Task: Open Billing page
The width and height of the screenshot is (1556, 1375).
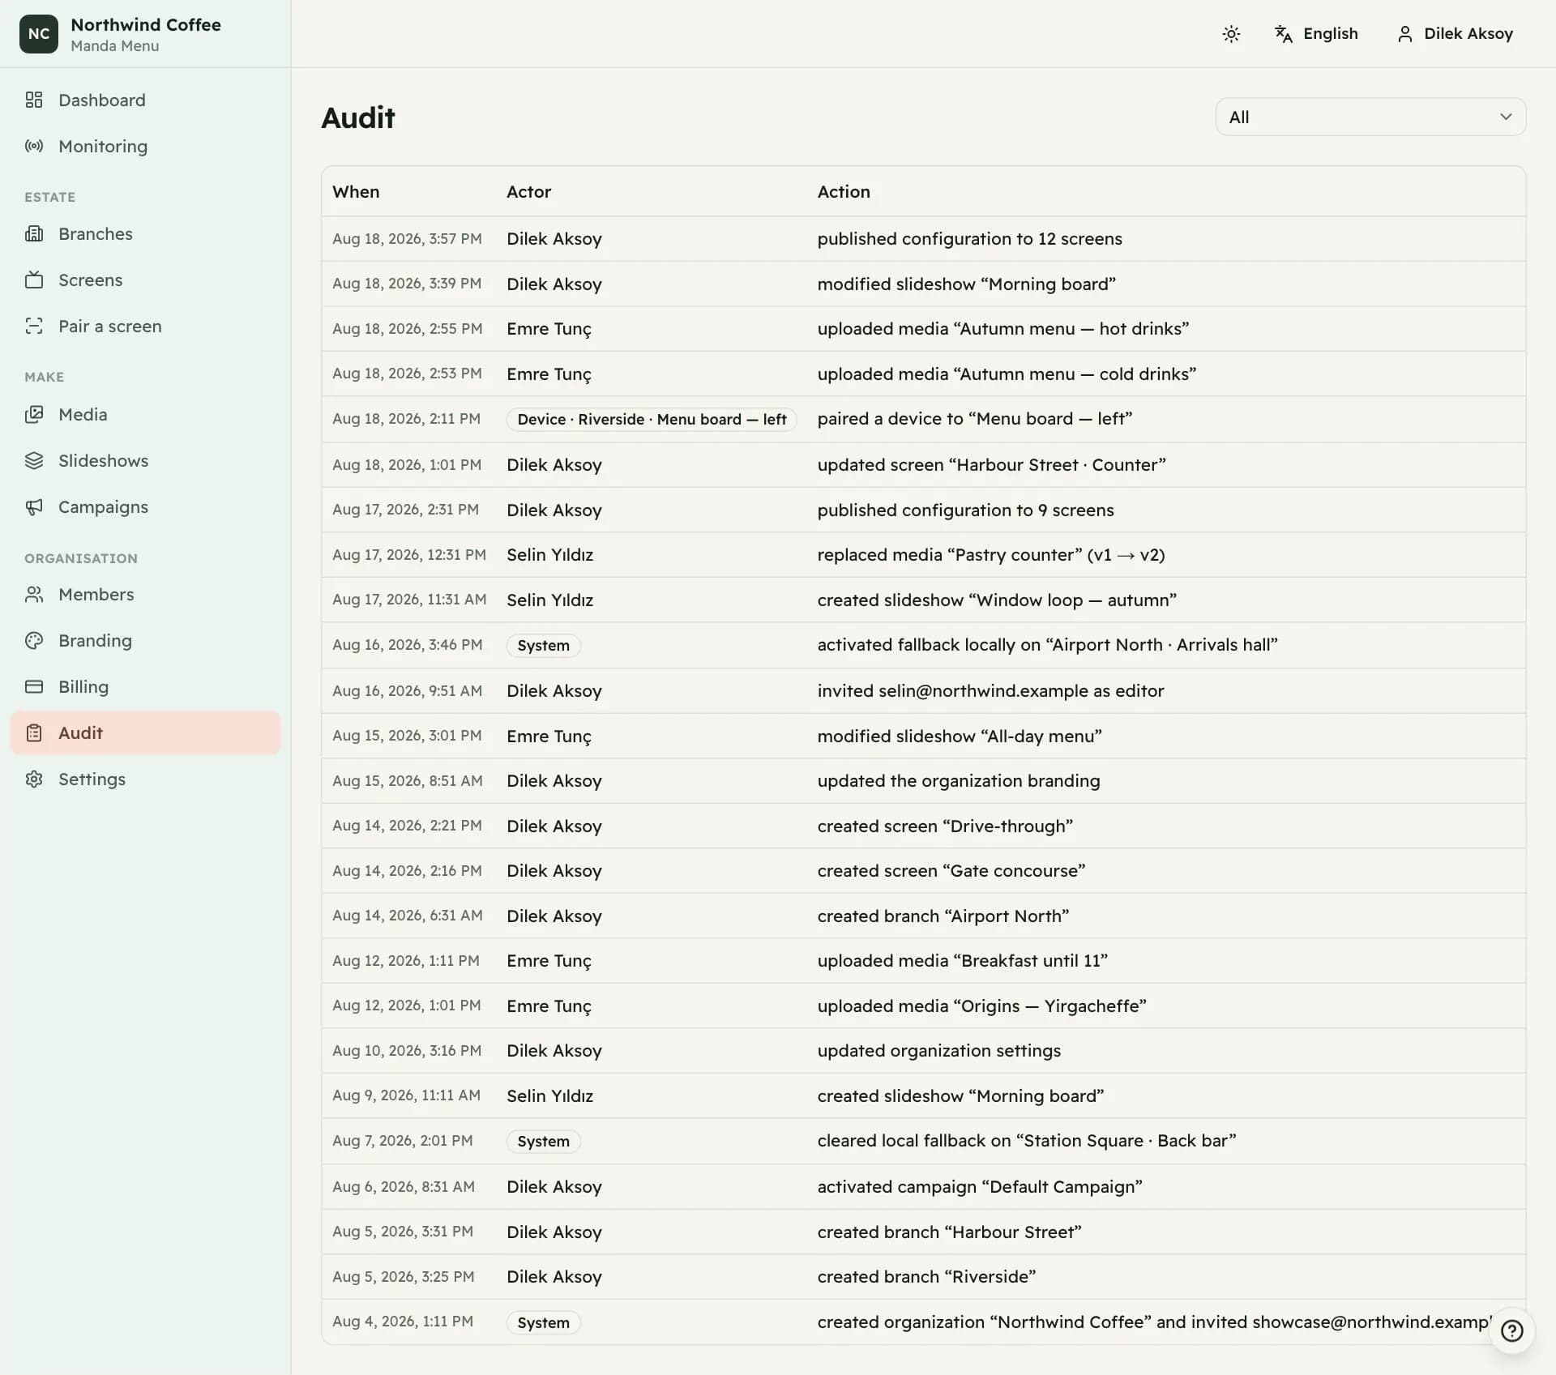Action: (x=145, y=686)
